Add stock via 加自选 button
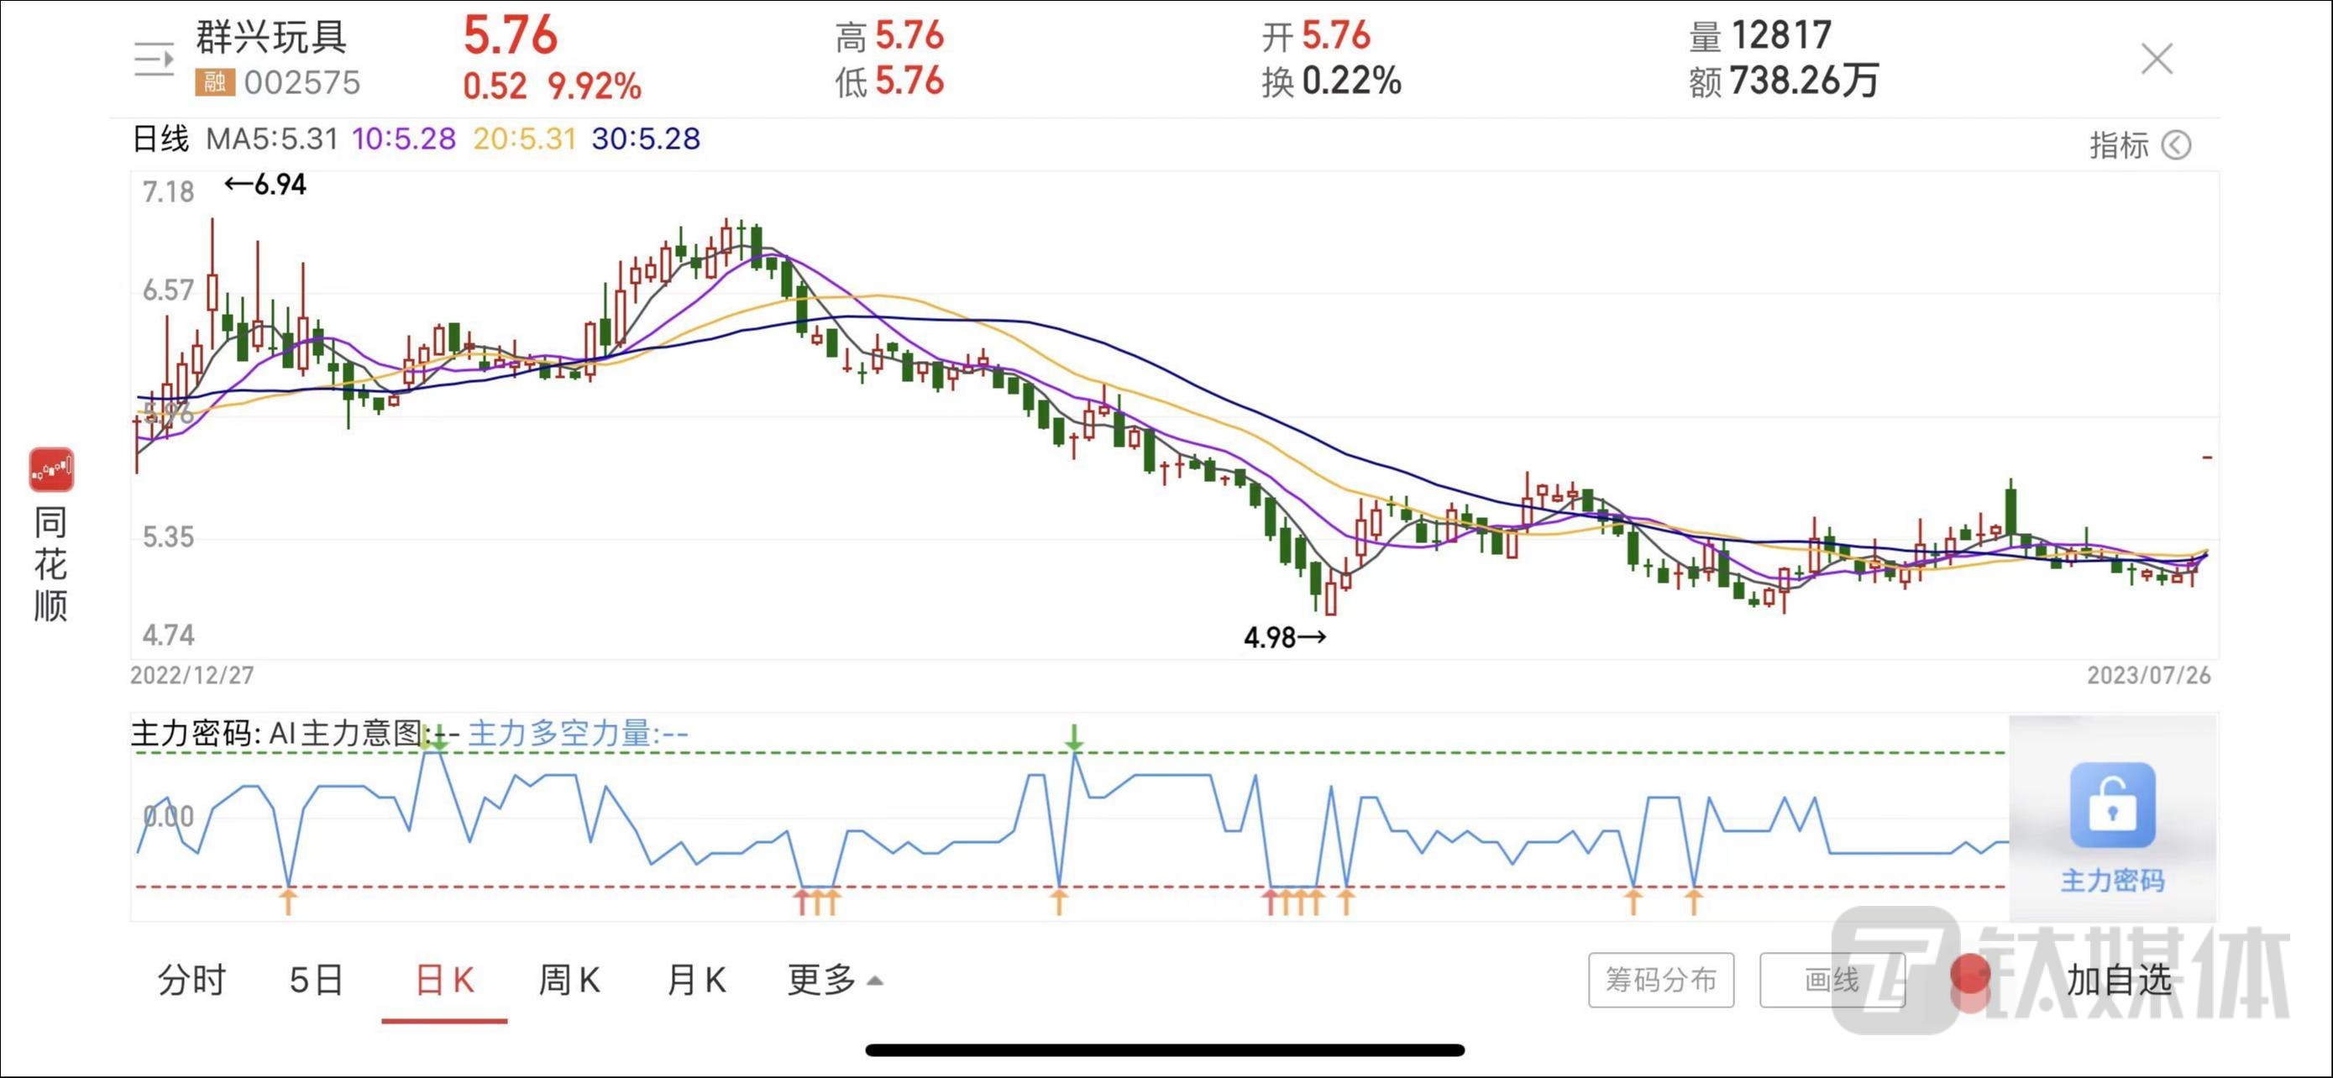The image size is (2333, 1078). tap(2119, 979)
